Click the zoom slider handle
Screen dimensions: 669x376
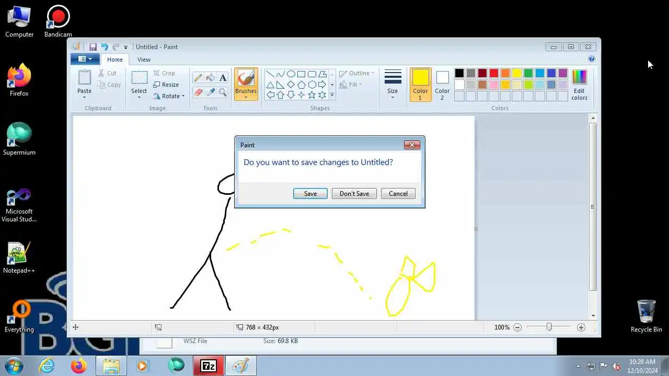click(x=549, y=327)
